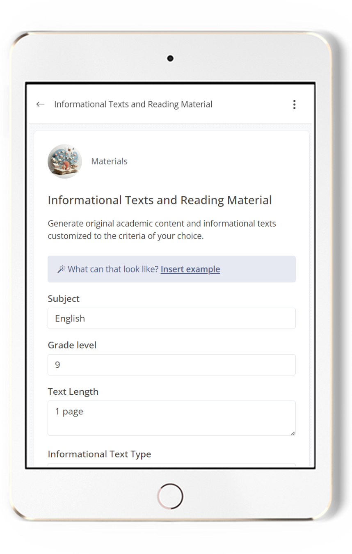Tap the "Informational Text Type" label
Screen dimensions: 352x554
(x=99, y=454)
